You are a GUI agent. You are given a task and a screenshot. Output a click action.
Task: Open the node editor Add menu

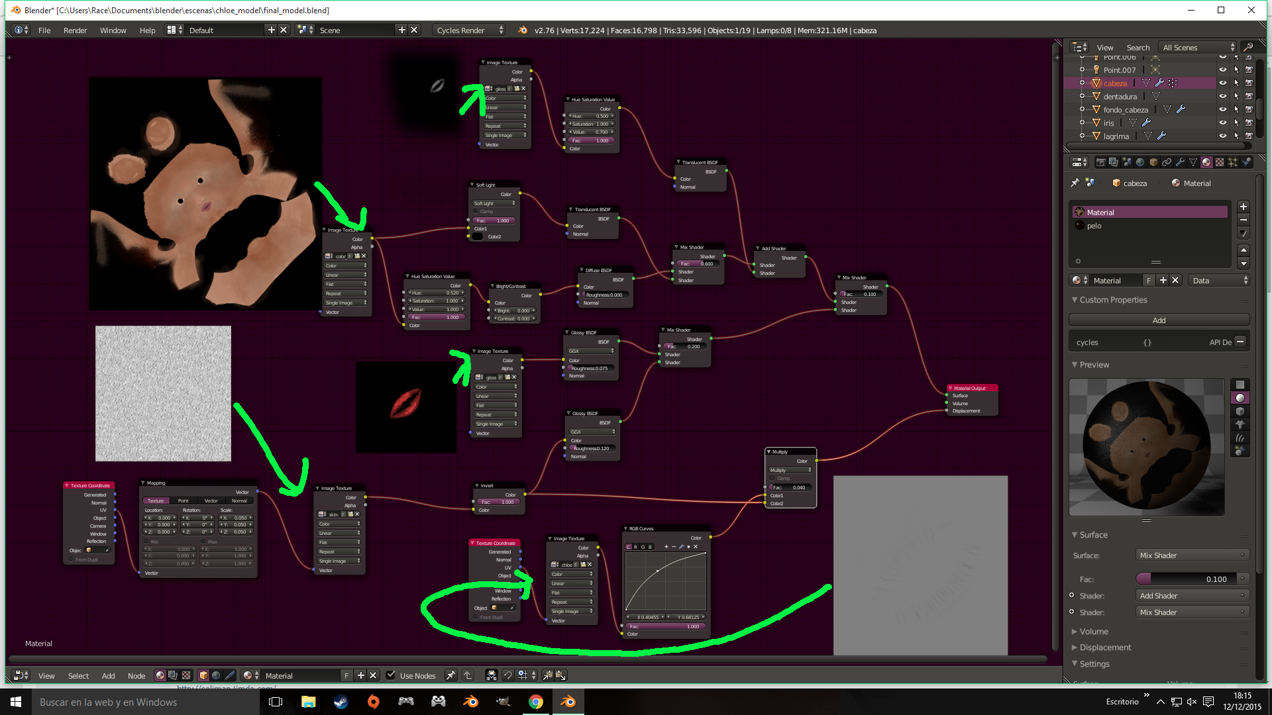click(x=108, y=676)
